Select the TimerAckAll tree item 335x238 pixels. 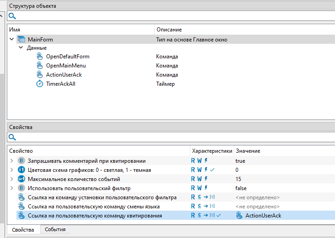60,84
